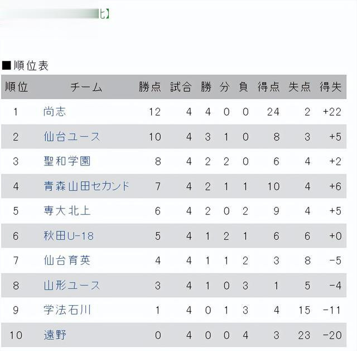The height and width of the screenshot is (351, 357).
Task: Click the ■順位表 heading text
Action: click(26, 65)
